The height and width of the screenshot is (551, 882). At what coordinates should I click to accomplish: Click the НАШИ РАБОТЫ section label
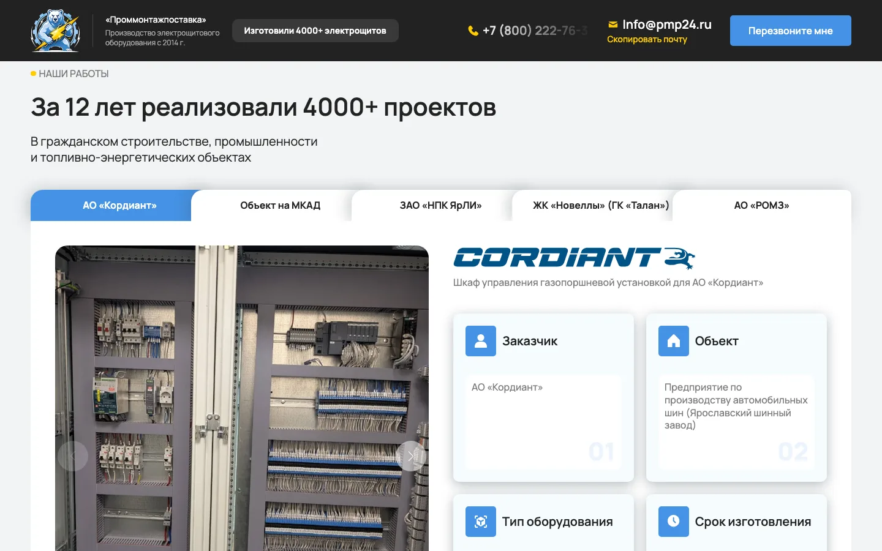pos(73,73)
